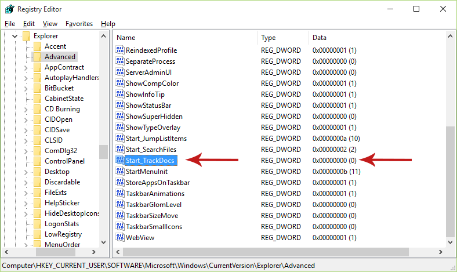Screen dimensions: 457x272
Task: Open the Edit menu
Action: pos(29,24)
